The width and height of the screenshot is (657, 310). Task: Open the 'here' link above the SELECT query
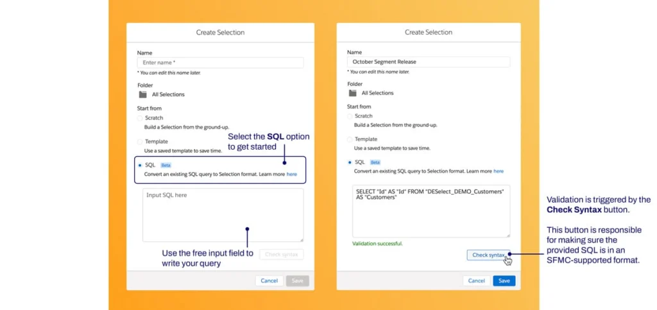(x=499, y=171)
